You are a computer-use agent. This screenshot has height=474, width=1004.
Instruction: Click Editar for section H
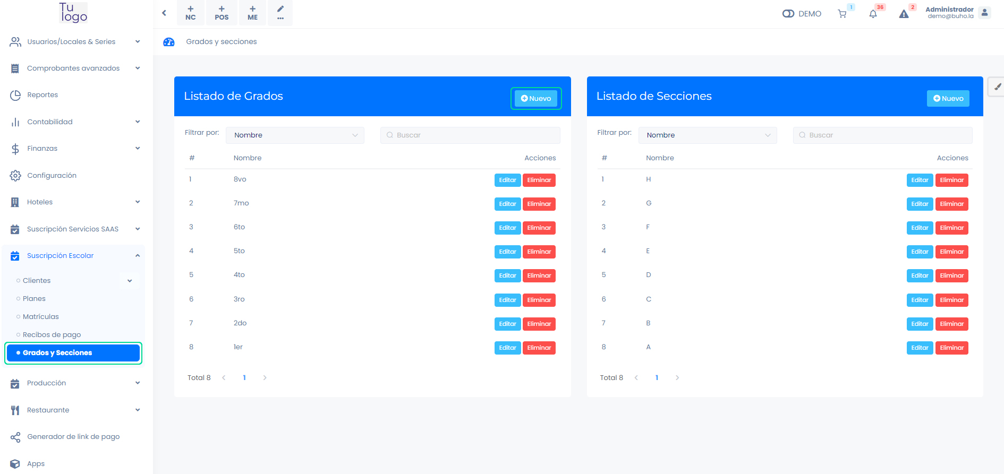[x=920, y=180]
